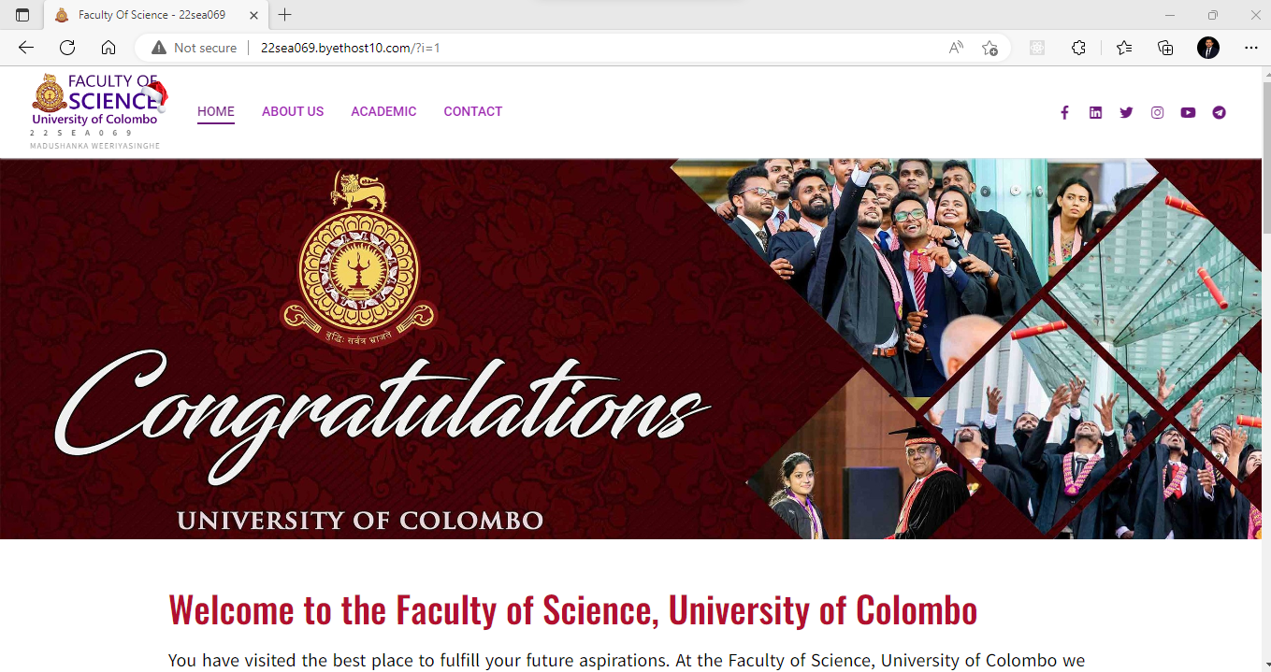Click the YouTube icon in header
Viewport: 1271px width, 672px height.
[1188, 113]
